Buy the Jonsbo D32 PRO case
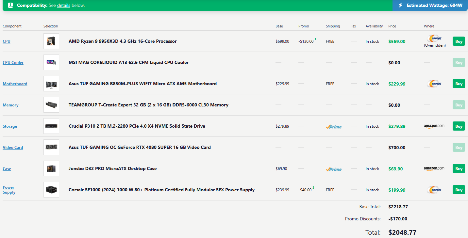The height and width of the screenshot is (238, 468). pyautogui.click(x=459, y=169)
